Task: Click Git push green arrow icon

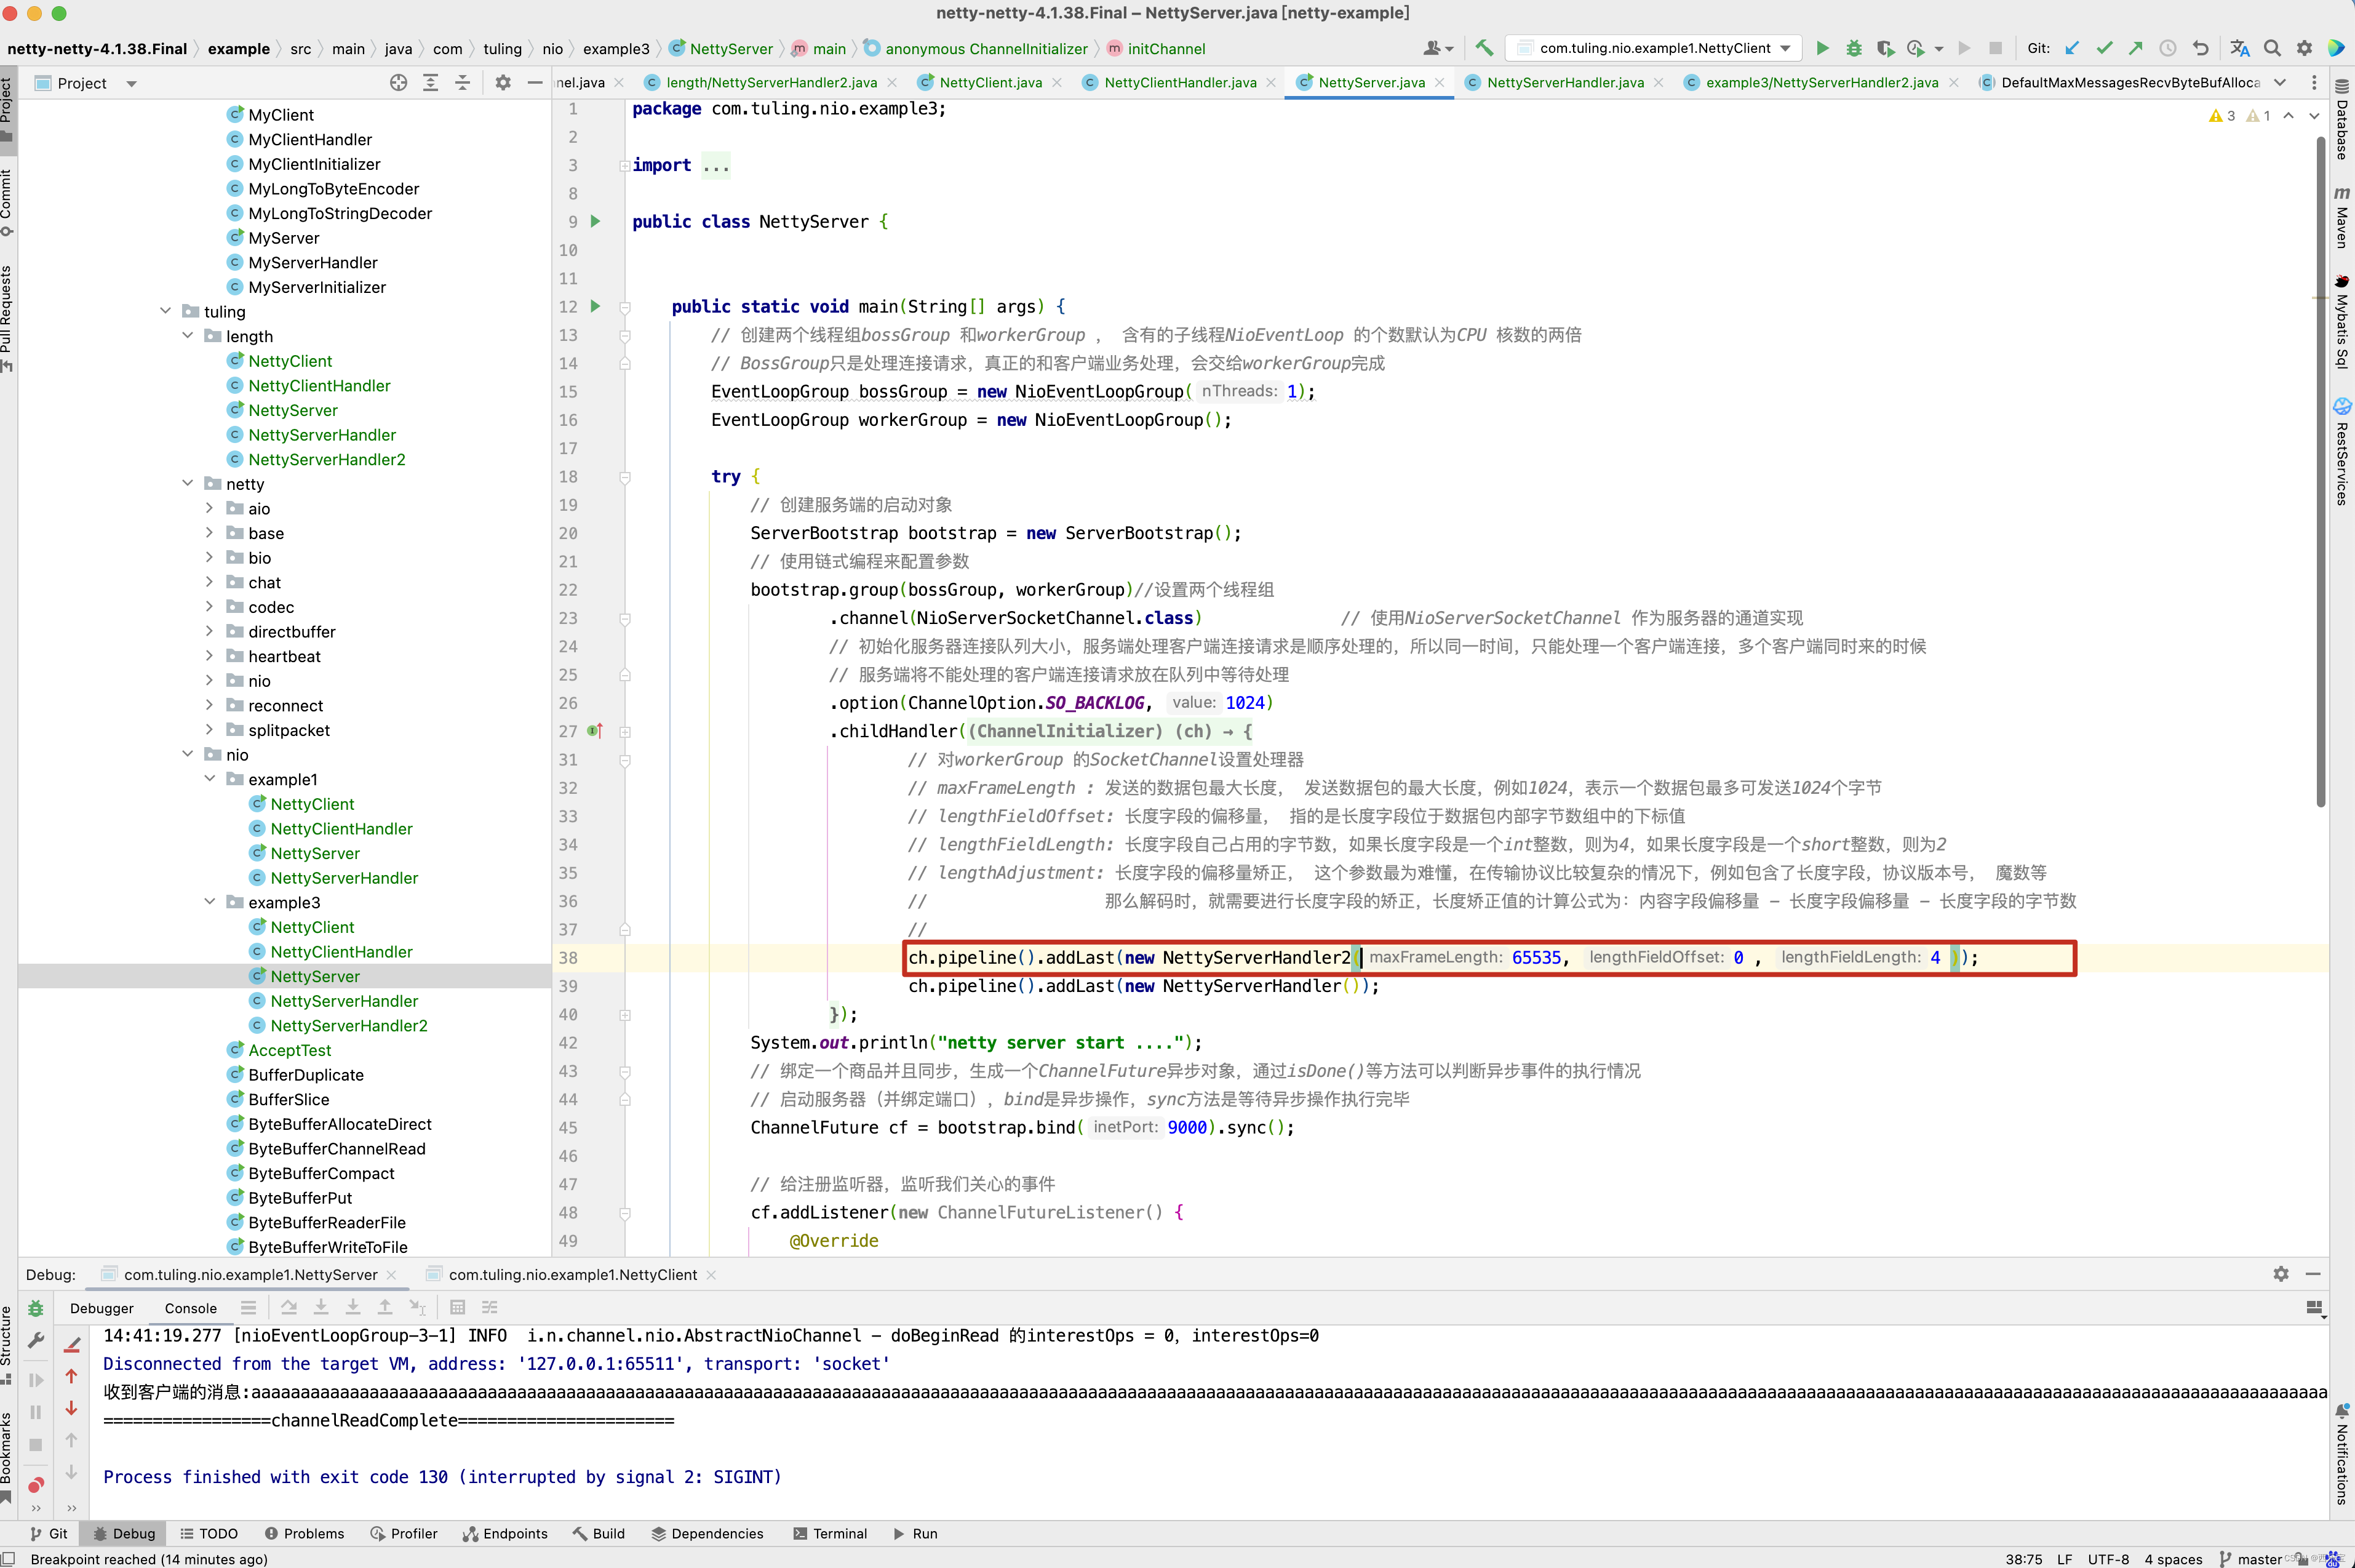Action: (2136, 48)
